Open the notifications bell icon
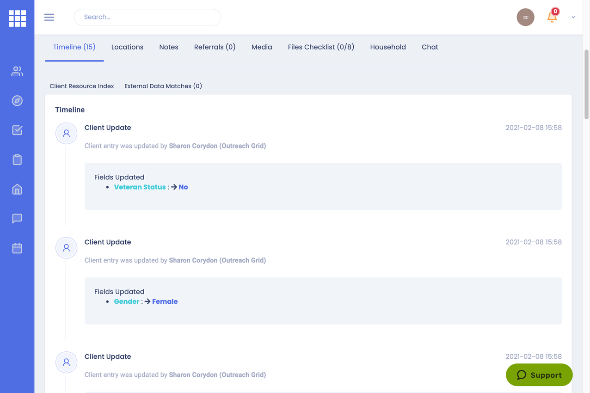 [552, 17]
